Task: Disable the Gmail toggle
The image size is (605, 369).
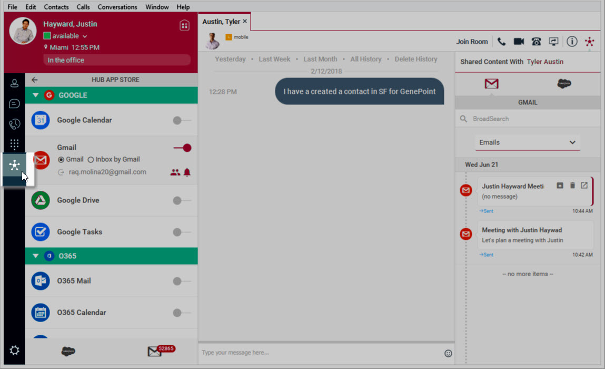Action: pos(182,148)
